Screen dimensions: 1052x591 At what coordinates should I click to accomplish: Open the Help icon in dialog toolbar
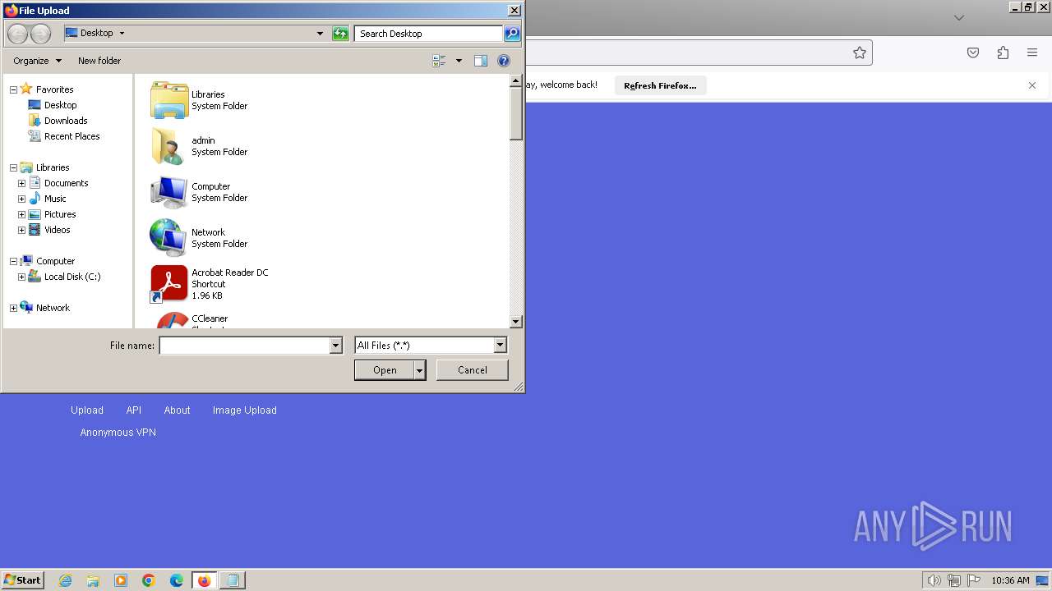pos(504,61)
